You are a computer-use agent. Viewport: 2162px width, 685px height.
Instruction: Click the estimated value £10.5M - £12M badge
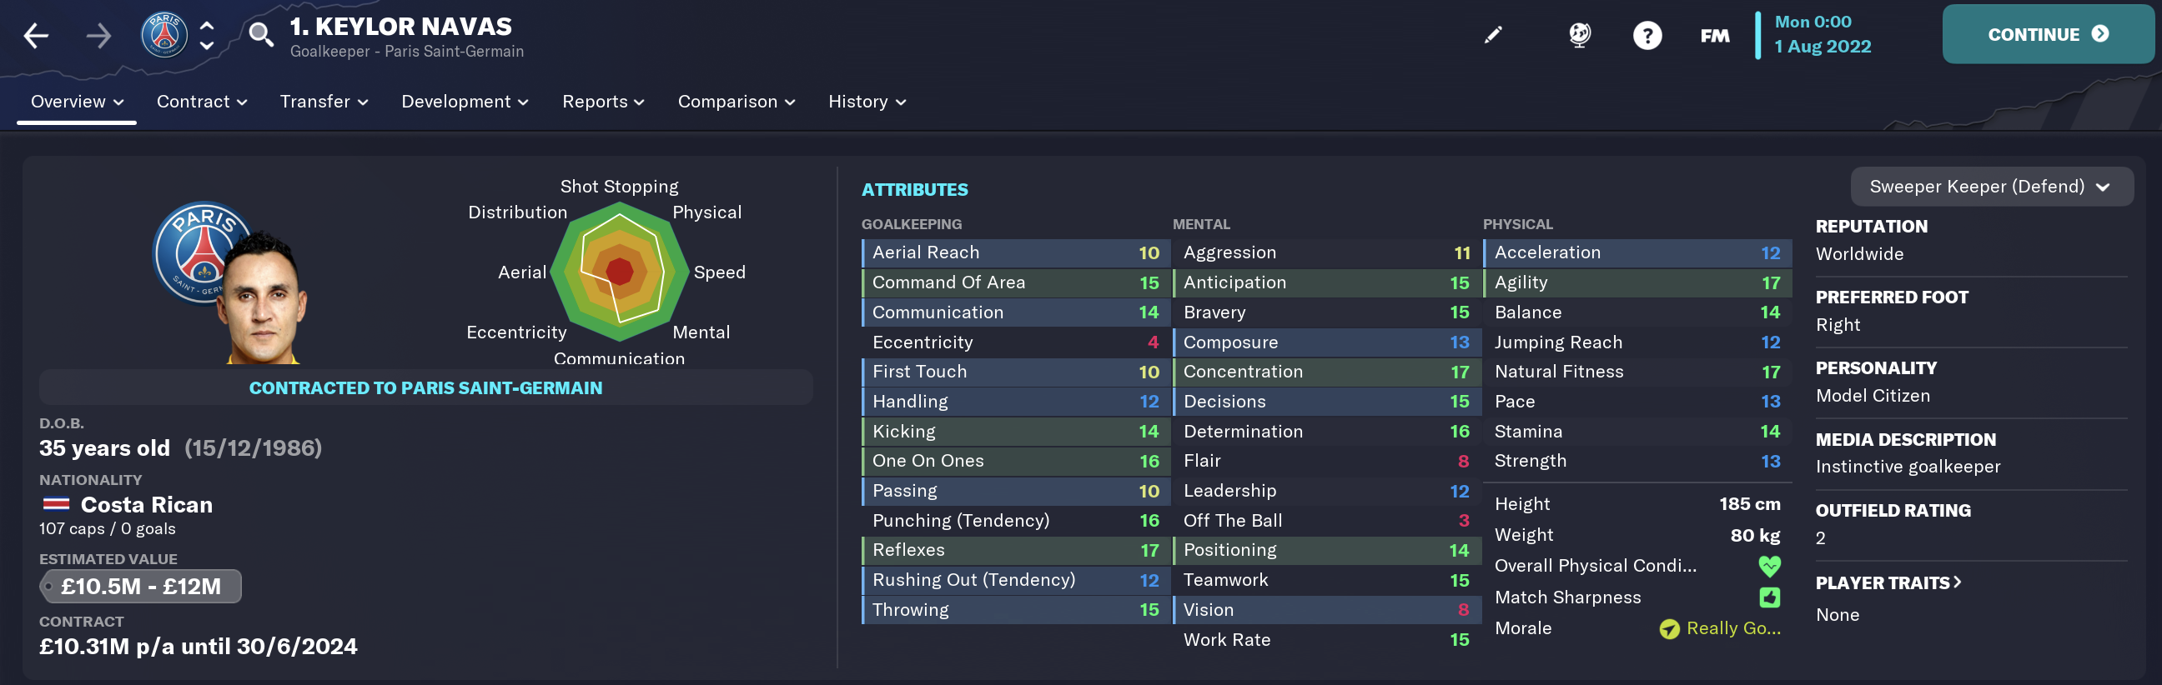(x=140, y=586)
